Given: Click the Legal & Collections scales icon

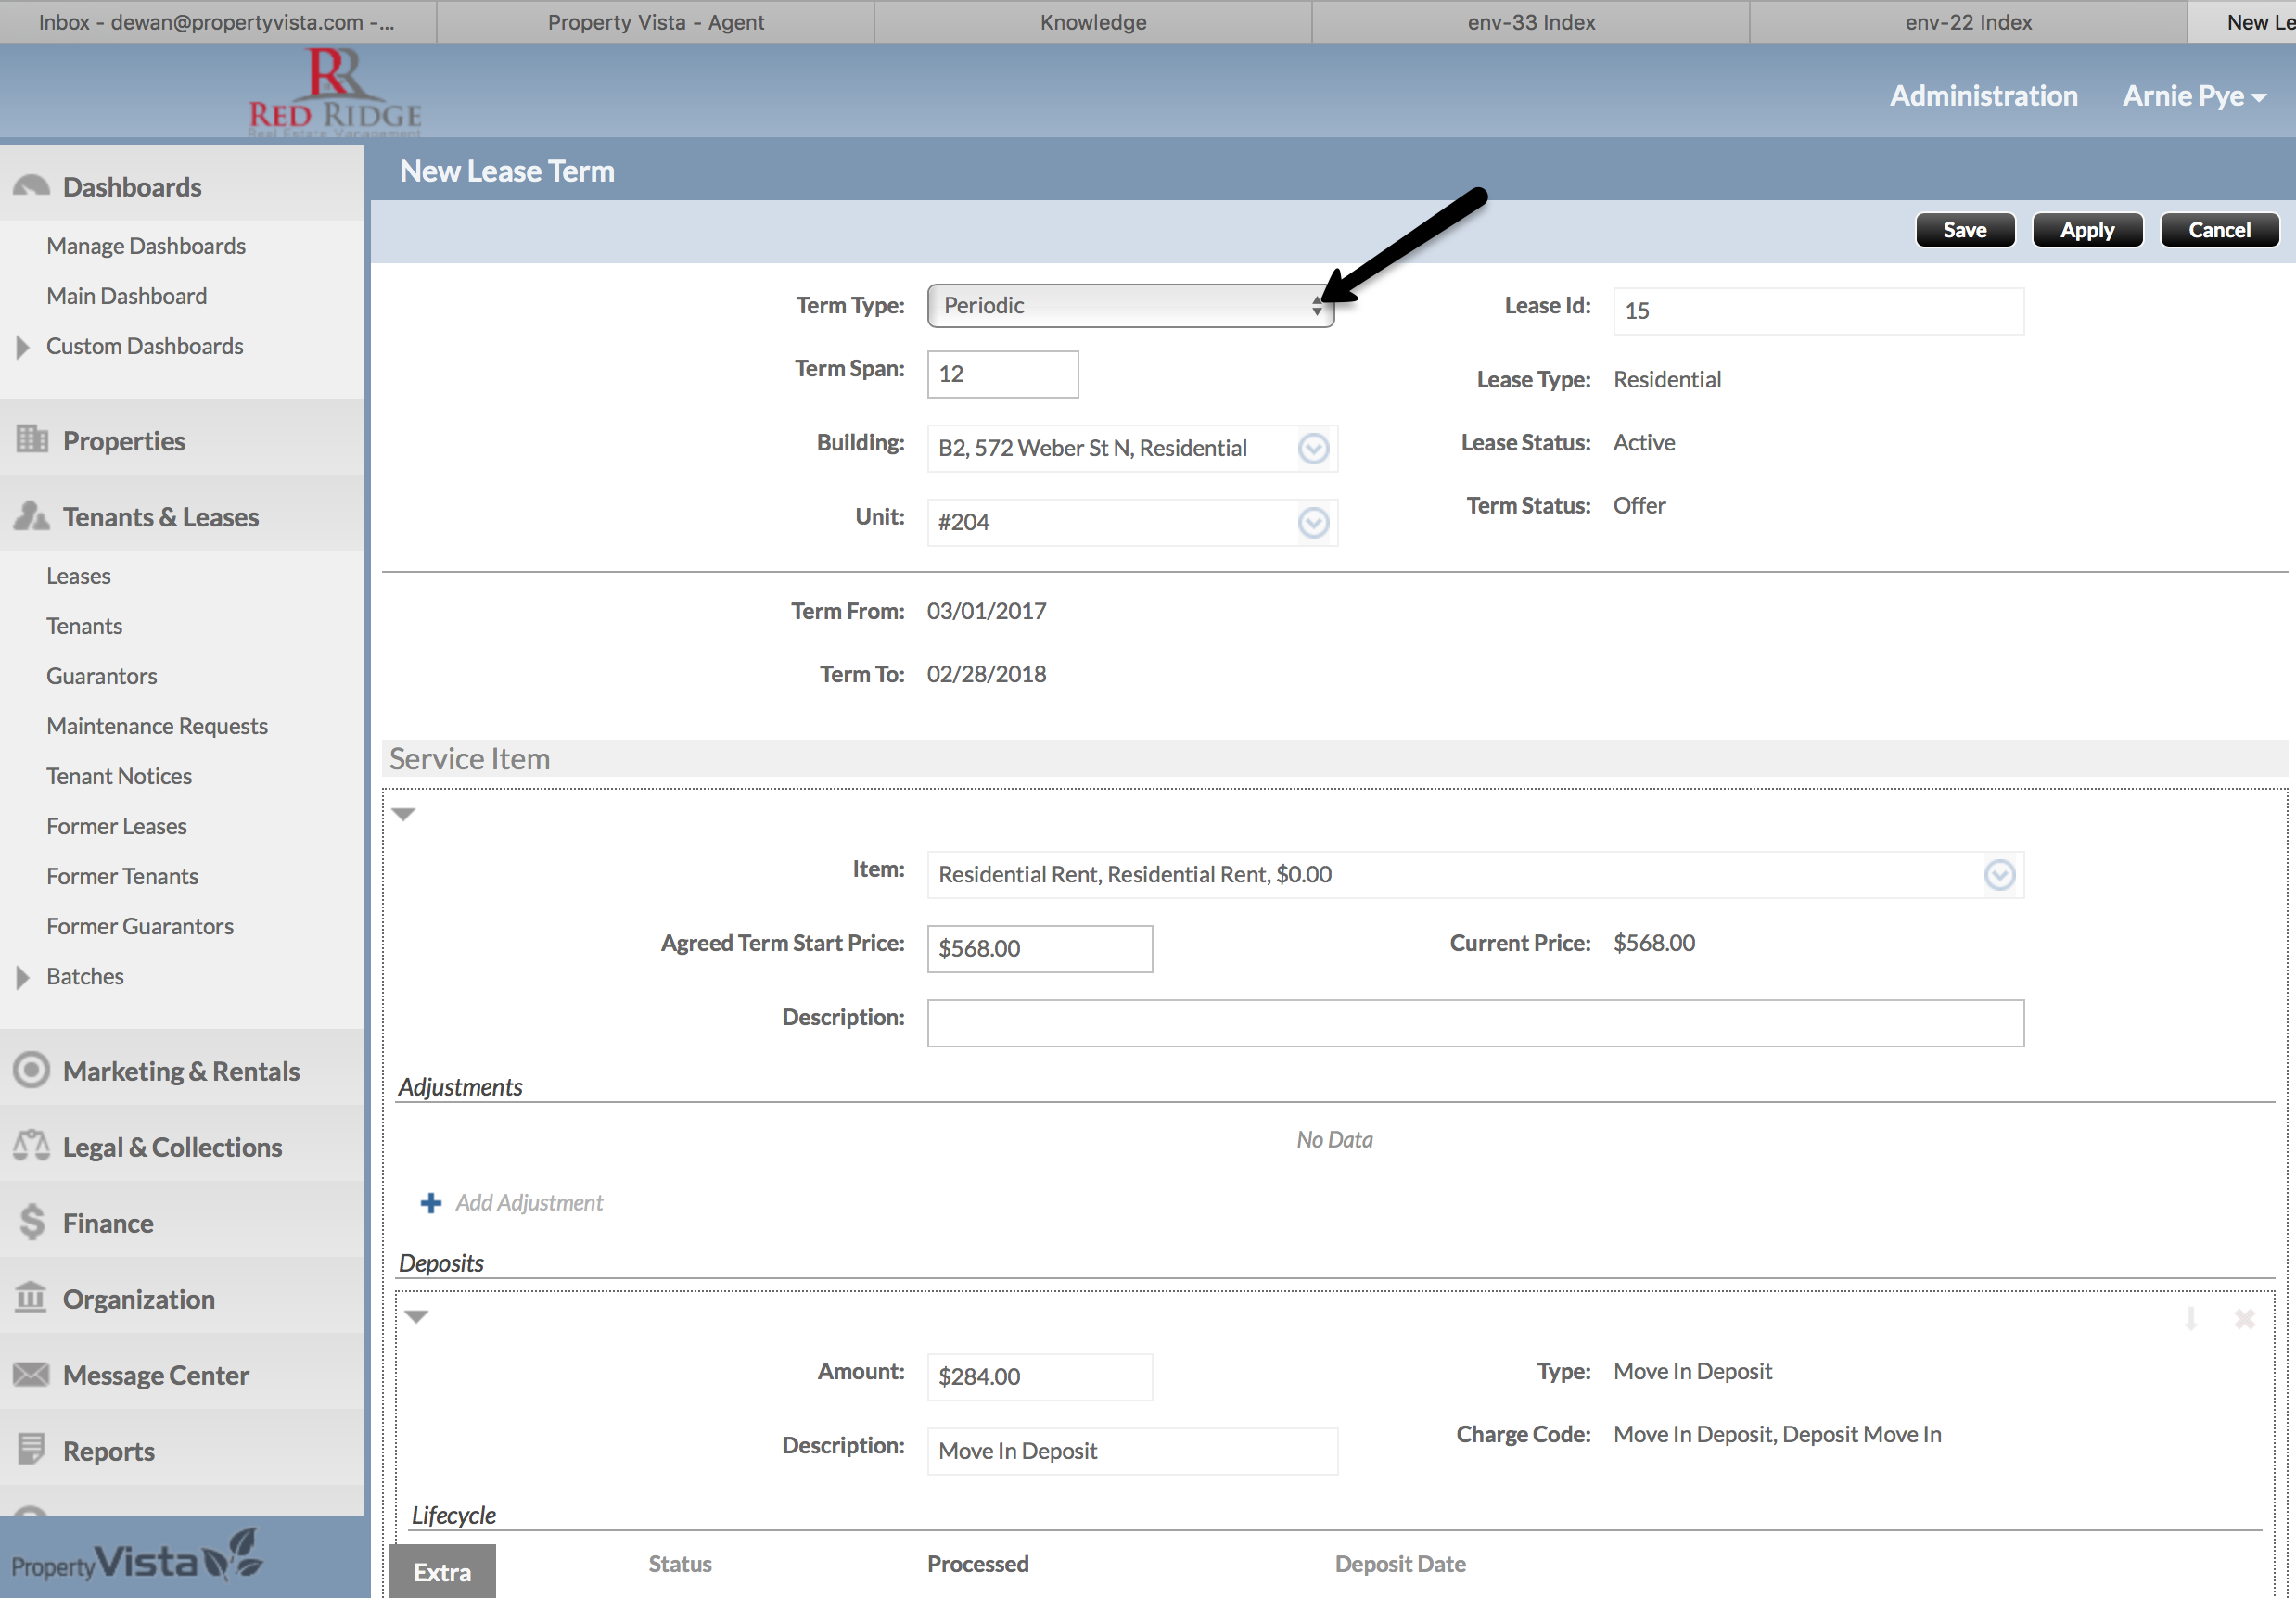Looking at the screenshot, I should click(x=31, y=1147).
